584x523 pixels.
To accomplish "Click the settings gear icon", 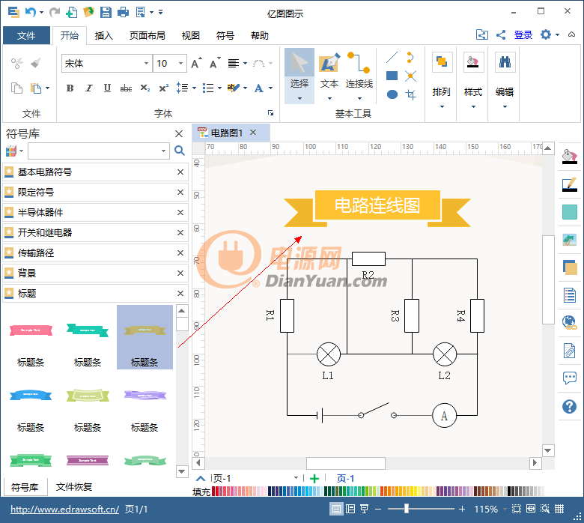I will click(x=546, y=34).
